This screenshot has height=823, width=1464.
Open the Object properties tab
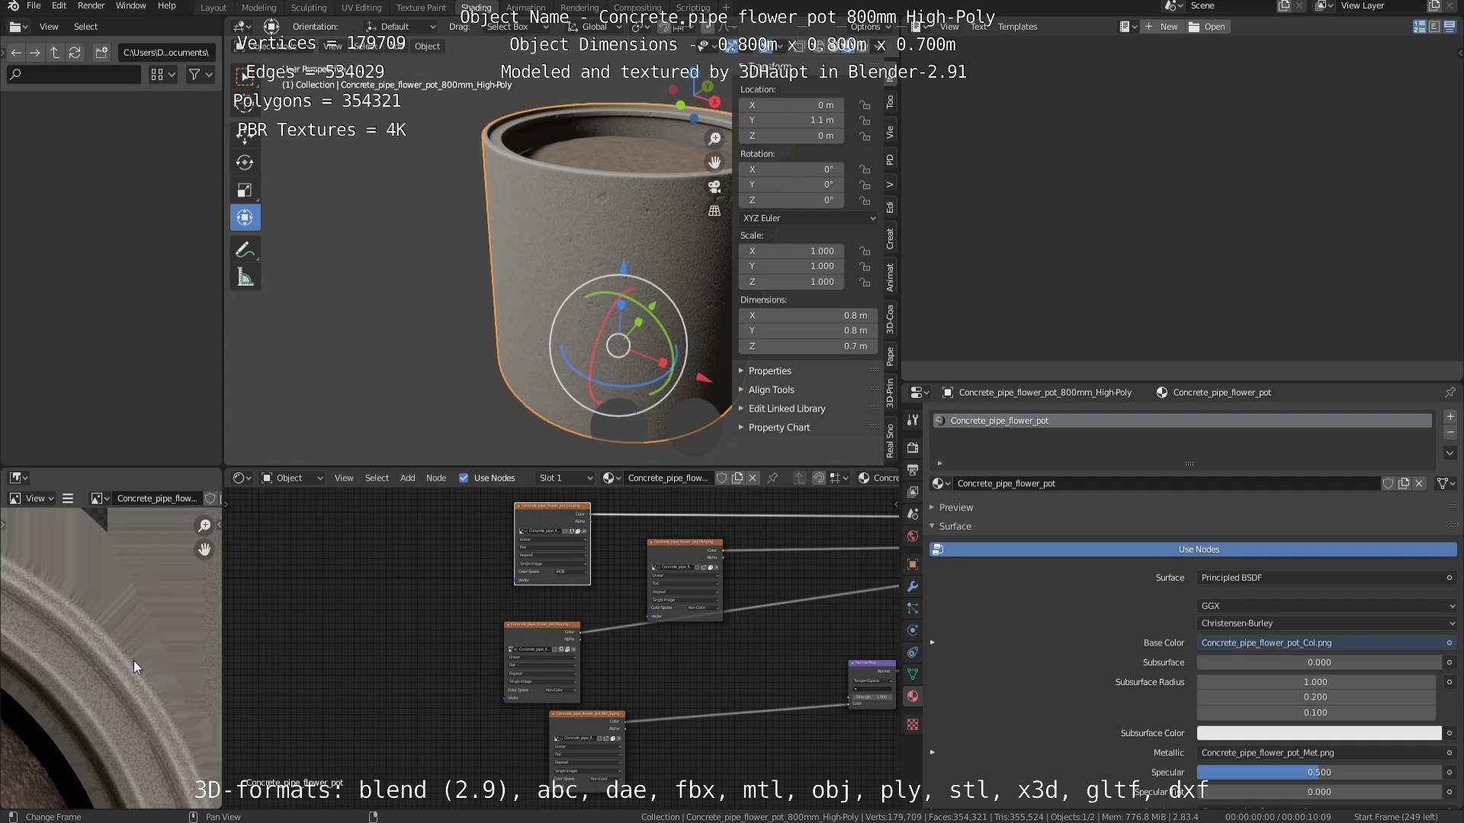(x=913, y=565)
